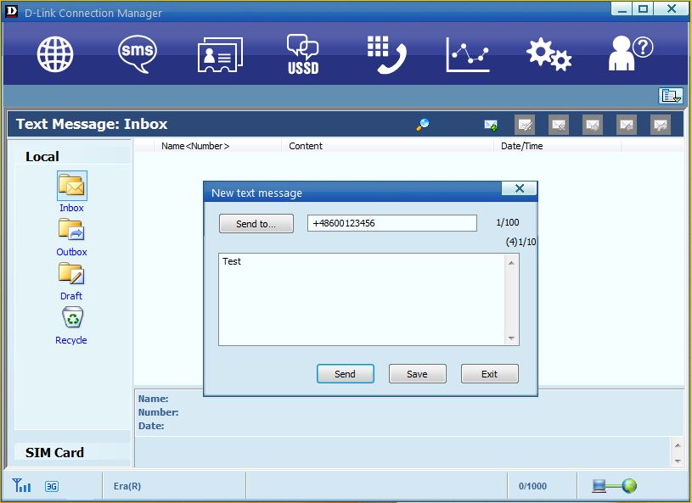Click the mini-mode icon below top toolbar
Screen dimensions: 692x503
point(671,96)
